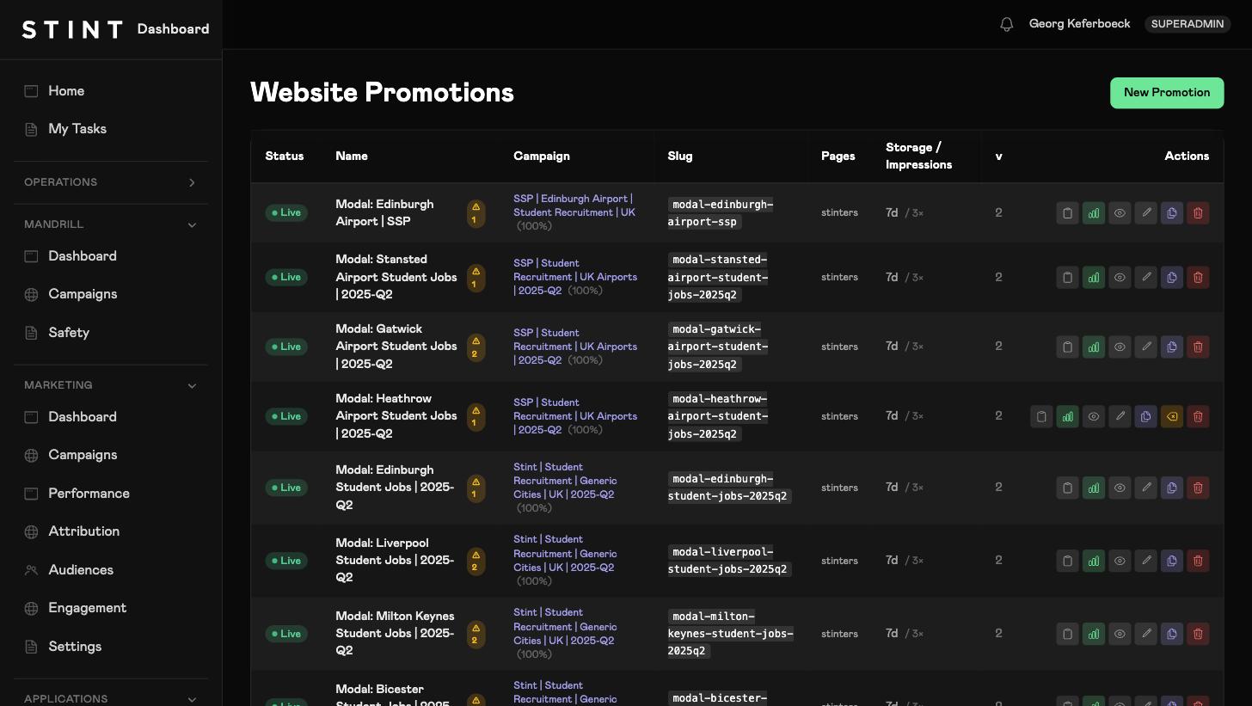The height and width of the screenshot is (706, 1252).
Task: Click the Name column header
Action: click(352, 157)
